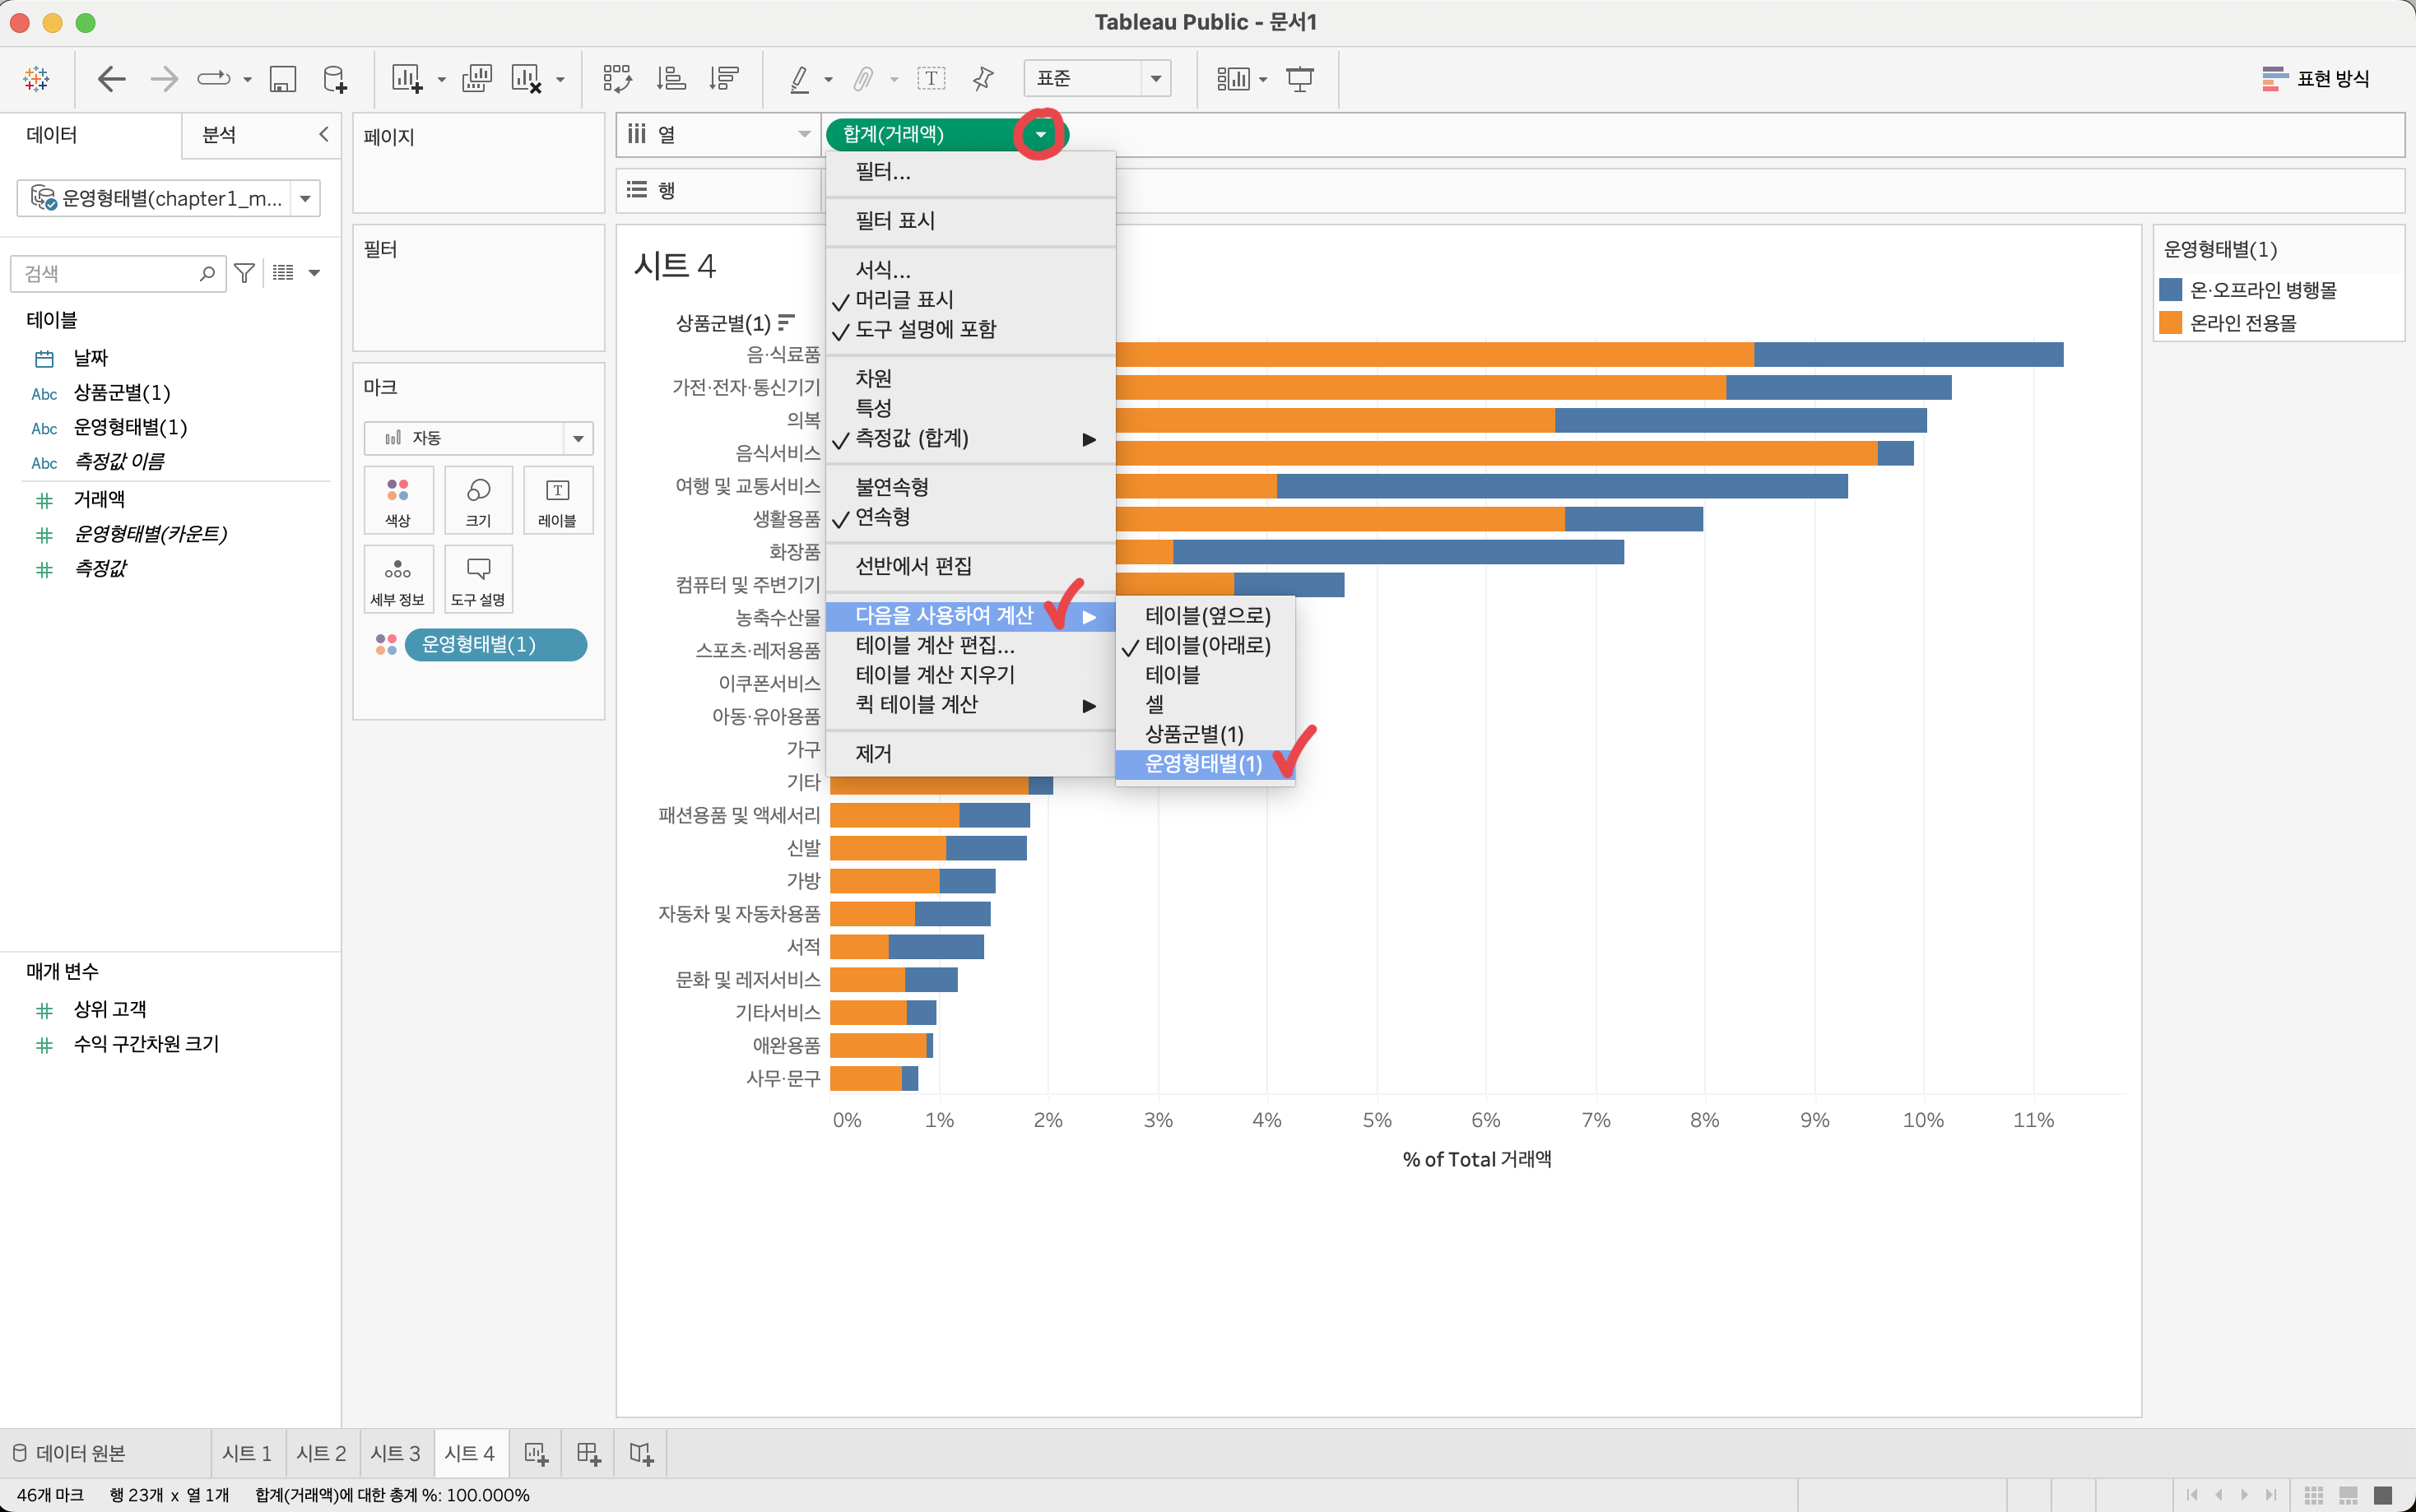The height and width of the screenshot is (1512, 2416).
Task: Click orange 온라인 전용몰 legend swatch
Action: [x=2170, y=323]
